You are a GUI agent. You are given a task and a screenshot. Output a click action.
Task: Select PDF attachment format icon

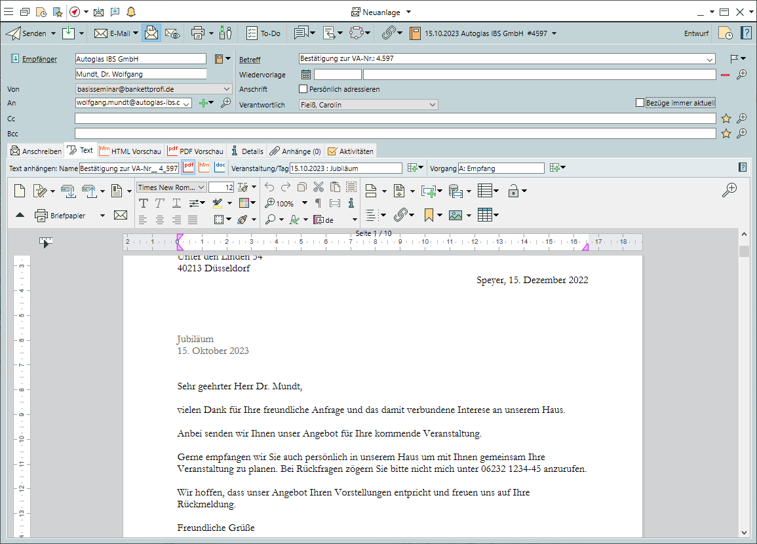click(x=189, y=168)
